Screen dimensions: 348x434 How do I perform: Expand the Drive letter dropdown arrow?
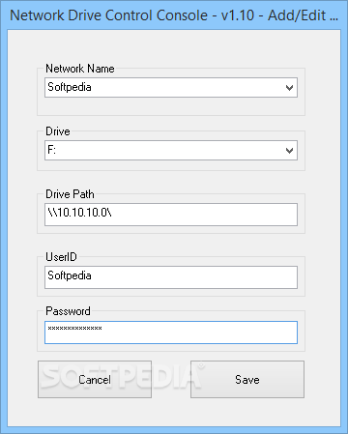(289, 150)
